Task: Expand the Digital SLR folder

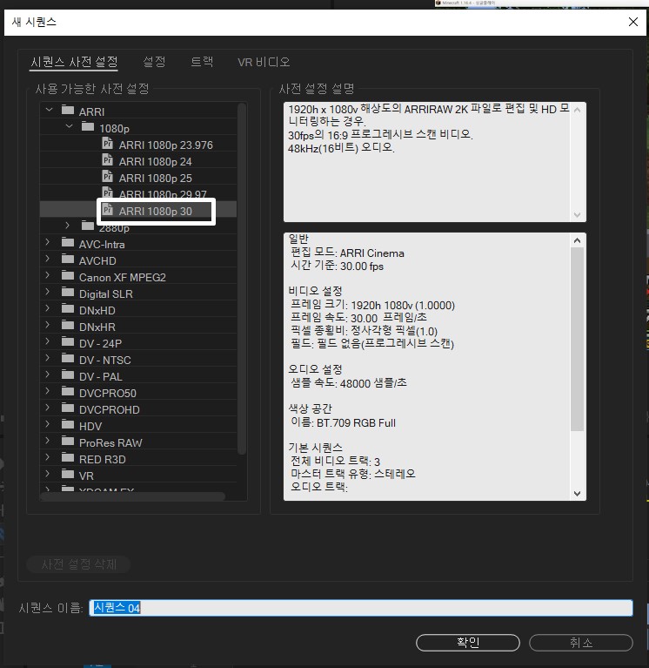Action: (x=47, y=293)
